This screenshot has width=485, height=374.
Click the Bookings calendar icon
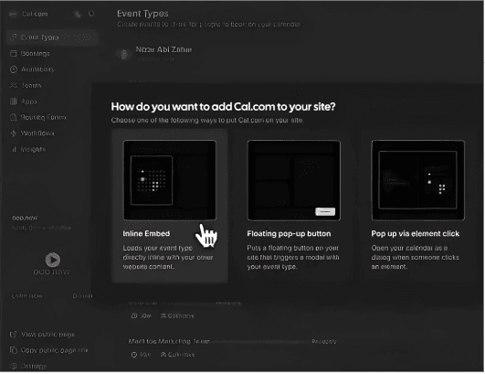(x=14, y=54)
